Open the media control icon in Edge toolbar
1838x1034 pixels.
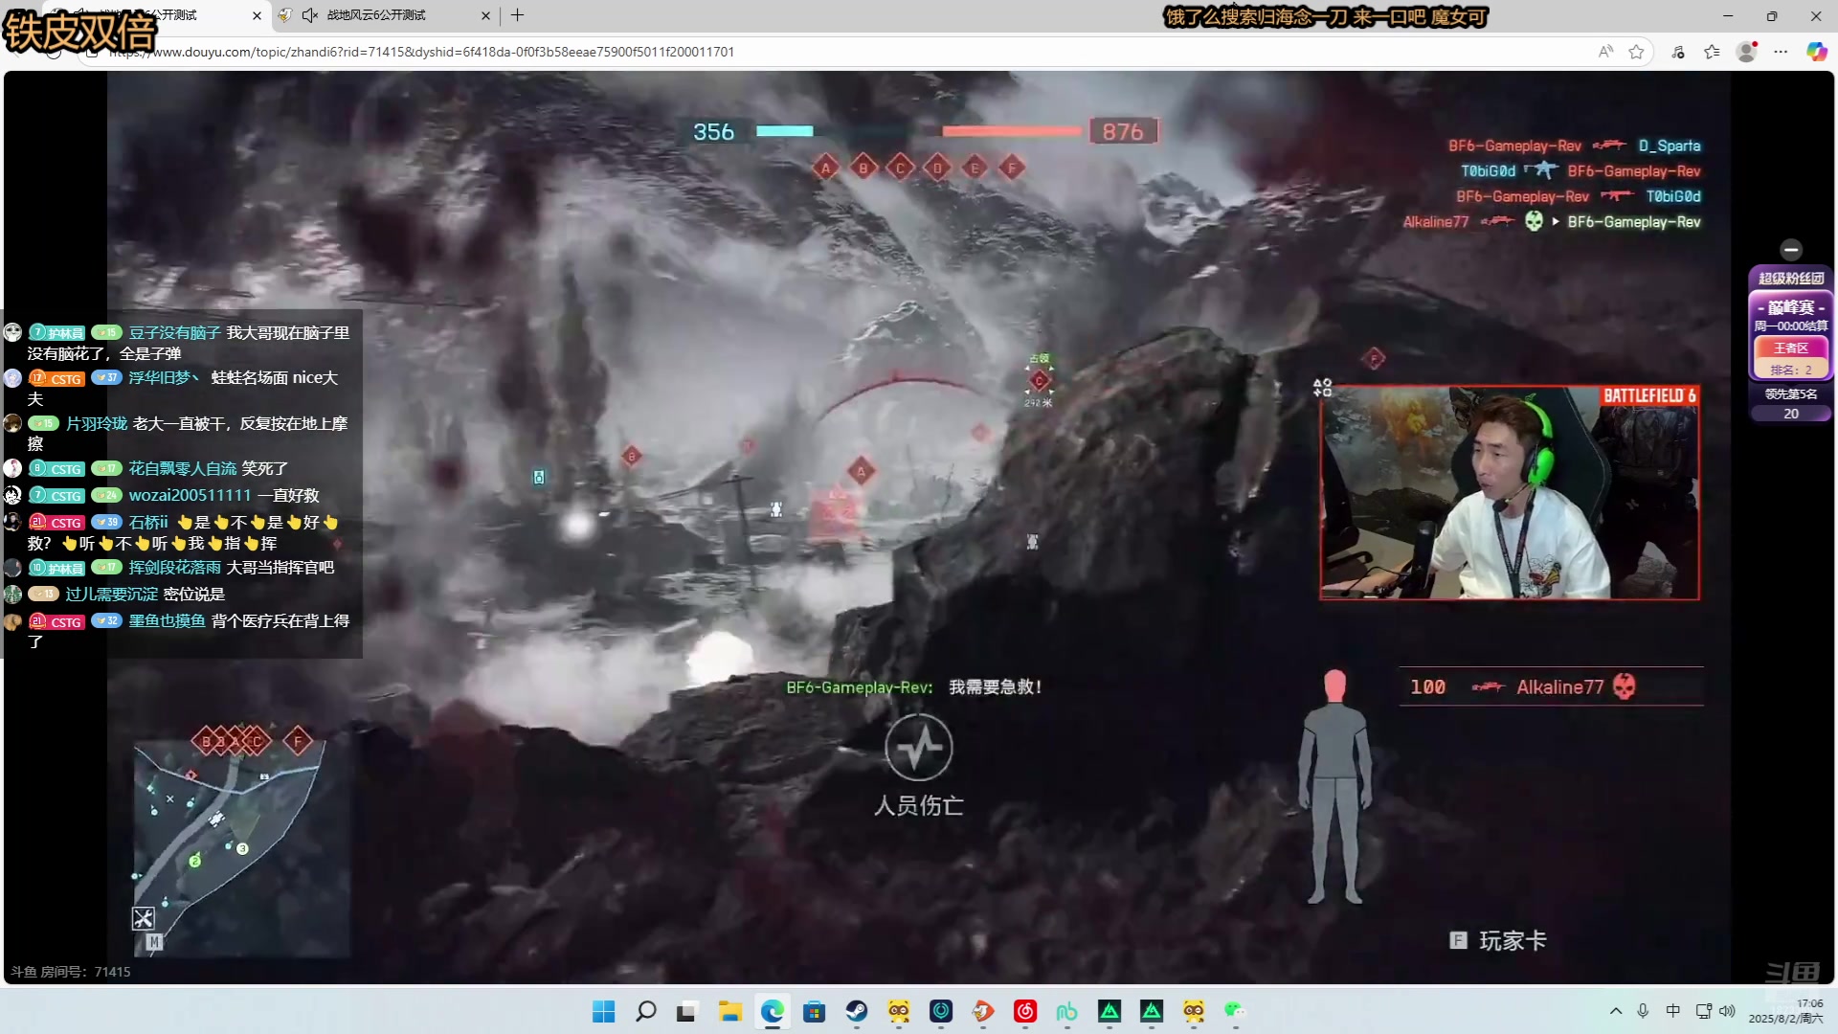[1678, 52]
